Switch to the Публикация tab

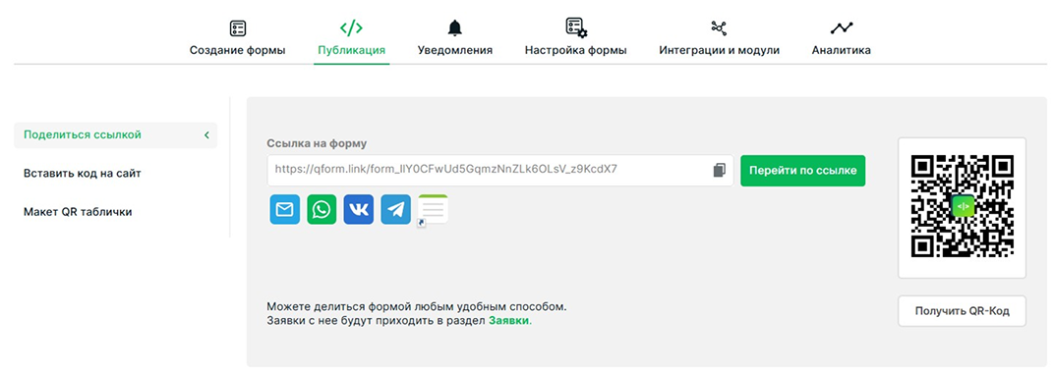351,50
